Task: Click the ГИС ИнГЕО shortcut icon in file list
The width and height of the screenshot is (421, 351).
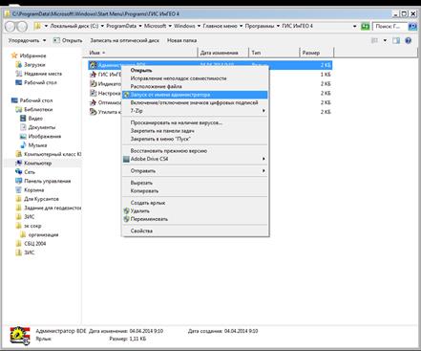Action: tap(93, 75)
